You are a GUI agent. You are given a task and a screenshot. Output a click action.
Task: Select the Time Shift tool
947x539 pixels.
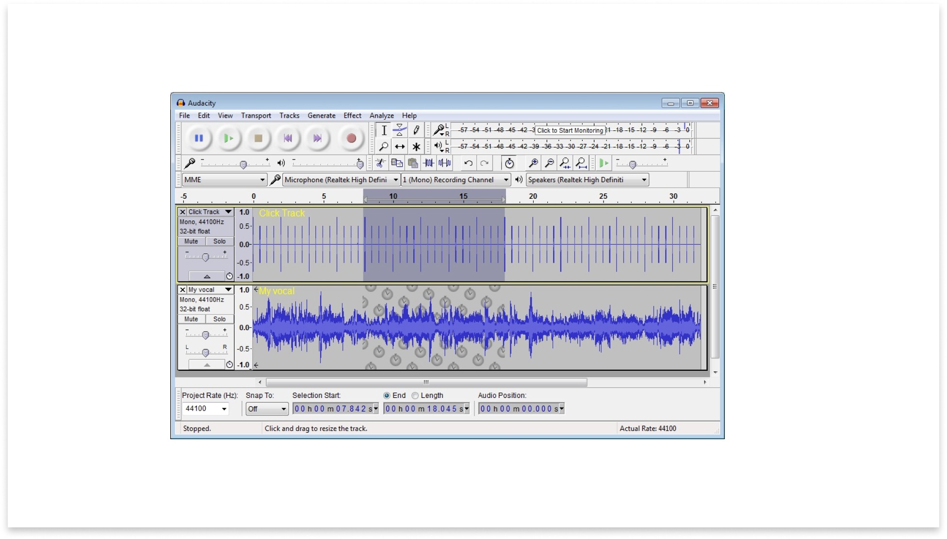point(399,146)
